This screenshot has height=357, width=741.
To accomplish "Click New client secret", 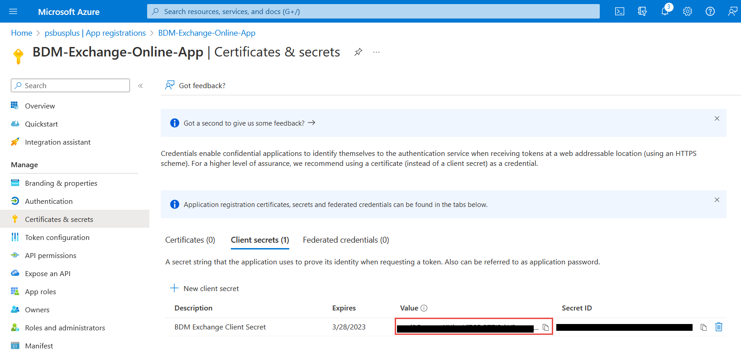I will click(205, 288).
